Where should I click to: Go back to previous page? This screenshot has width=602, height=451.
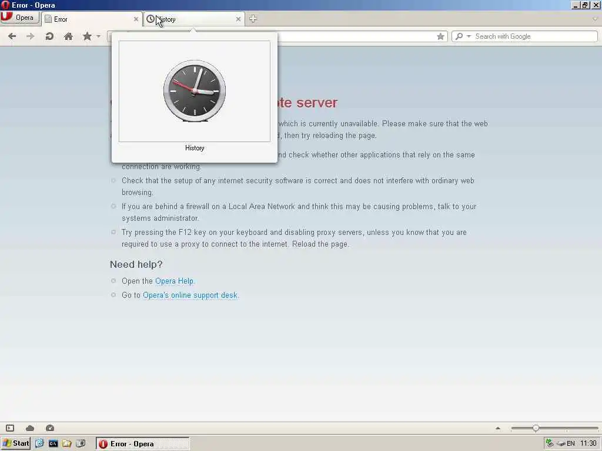coord(12,36)
